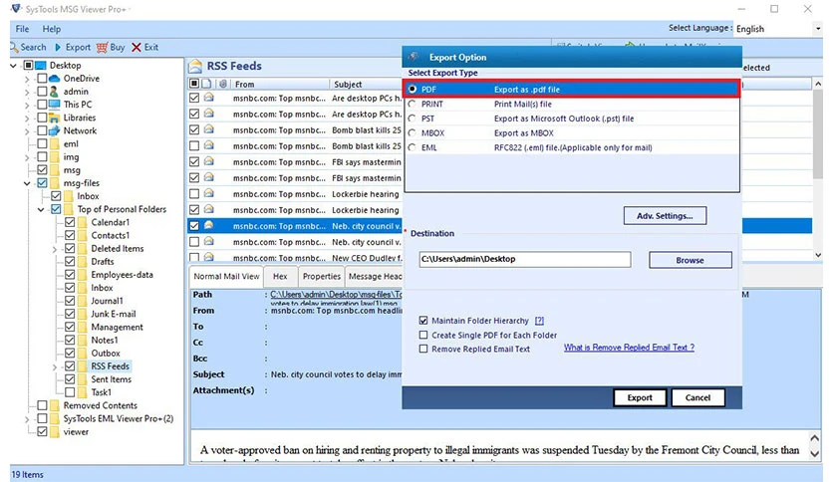Viewport: 833px width, 482px height.
Task: Open the Select Language dropdown
Action: pyautogui.click(x=818, y=29)
